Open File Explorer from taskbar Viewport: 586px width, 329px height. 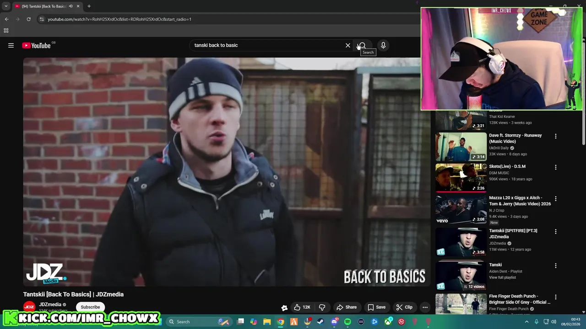tap(267, 322)
